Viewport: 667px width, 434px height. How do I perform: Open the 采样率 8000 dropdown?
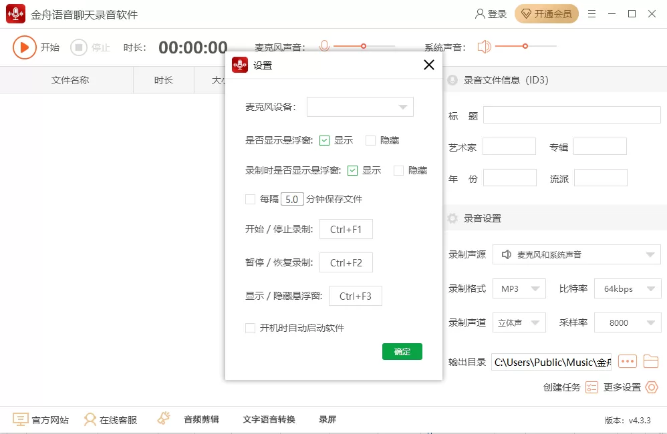click(x=628, y=322)
